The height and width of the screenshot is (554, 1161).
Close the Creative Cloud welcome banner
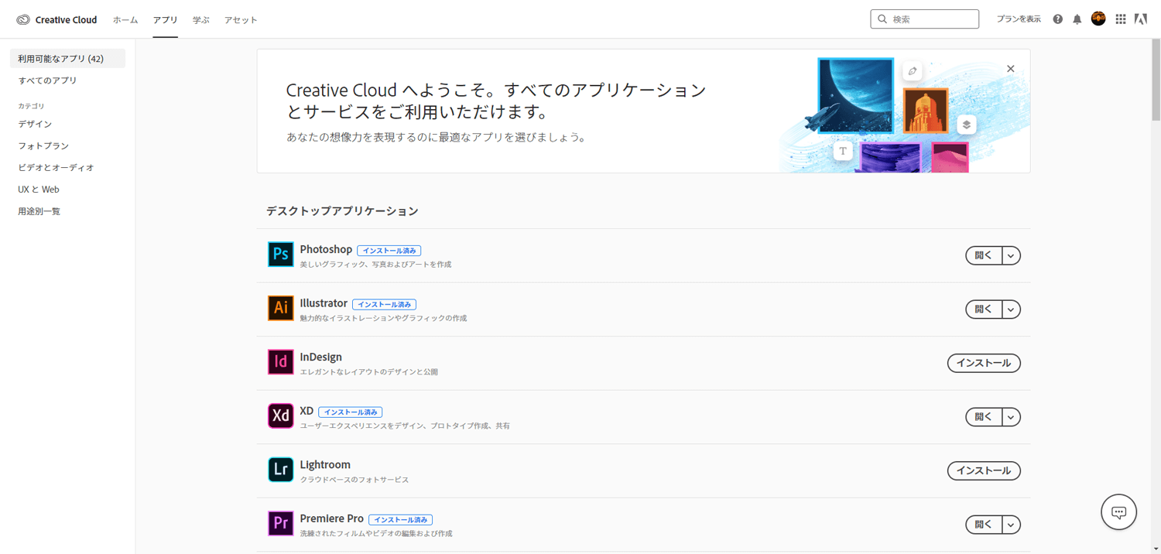(x=1010, y=69)
